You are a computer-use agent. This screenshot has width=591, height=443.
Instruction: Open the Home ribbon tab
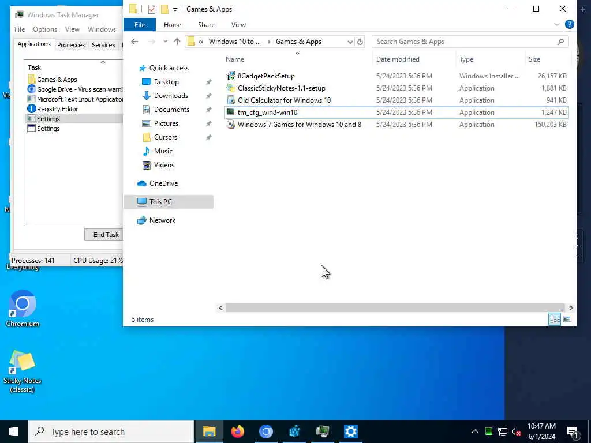[172, 24]
